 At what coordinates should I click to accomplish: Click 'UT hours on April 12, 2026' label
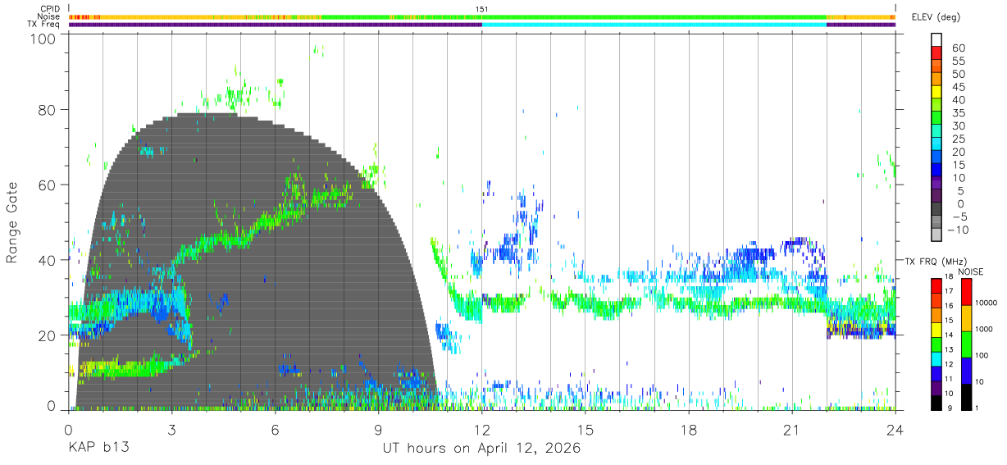pos(481,449)
